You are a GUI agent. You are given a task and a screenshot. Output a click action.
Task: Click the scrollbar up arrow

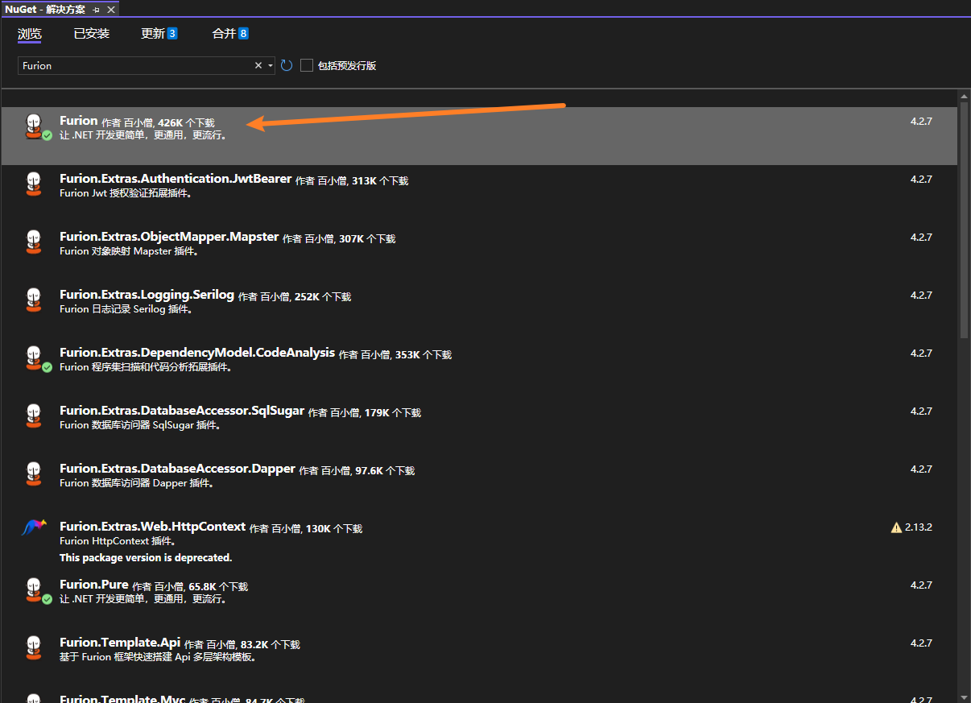(964, 97)
